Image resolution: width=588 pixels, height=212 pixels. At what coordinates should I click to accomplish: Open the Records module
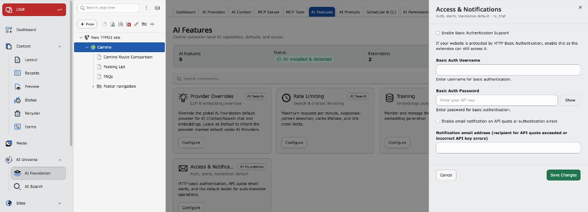[x=32, y=73]
